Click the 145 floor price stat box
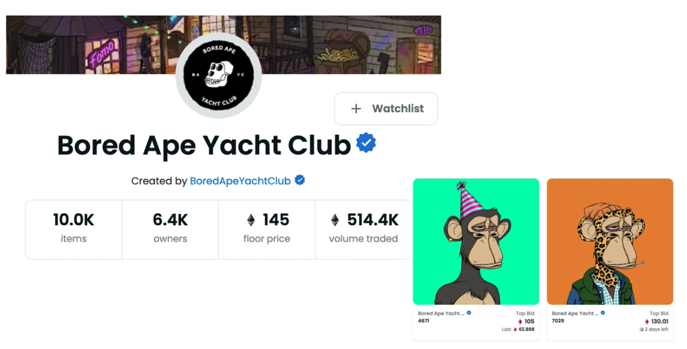687x349 pixels. [x=267, y=230]
